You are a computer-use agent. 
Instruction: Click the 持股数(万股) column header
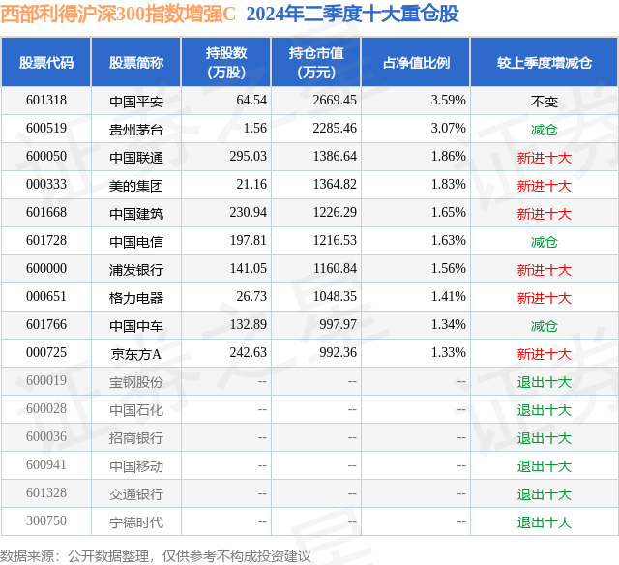pos(226,62)
